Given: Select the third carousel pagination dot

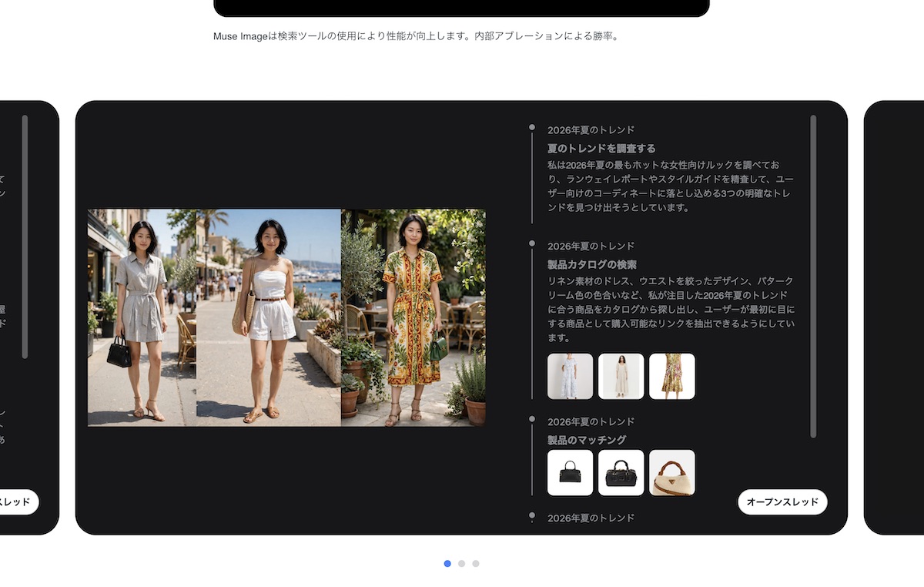Looking at the screenshot, I should click(476, 563).
